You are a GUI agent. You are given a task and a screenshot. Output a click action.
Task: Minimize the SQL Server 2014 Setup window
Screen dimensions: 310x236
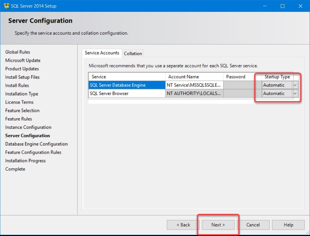coord(265,6)
